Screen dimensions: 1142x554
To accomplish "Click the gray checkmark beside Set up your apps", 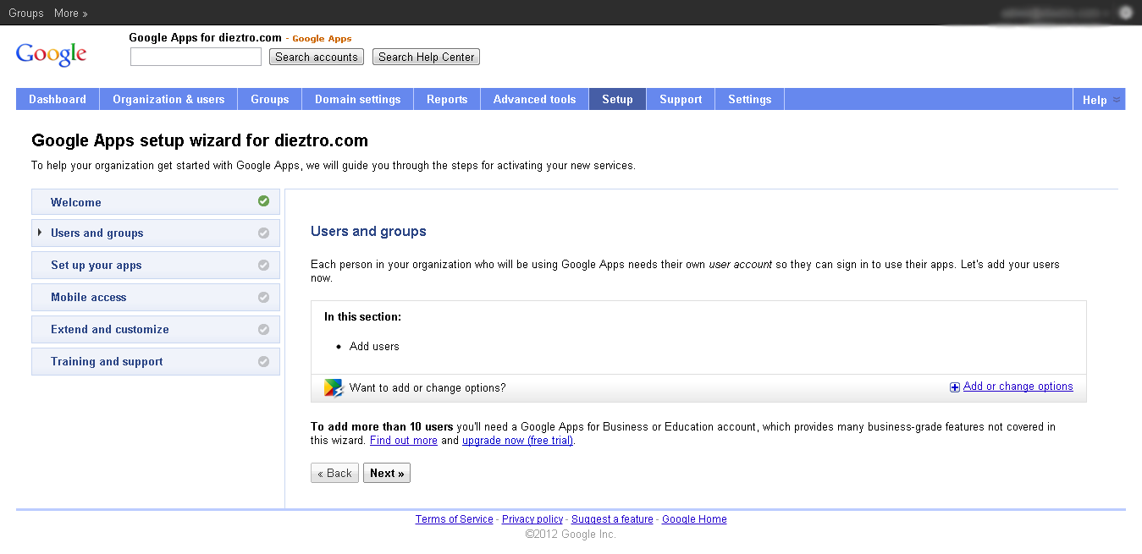I will coord(263,266).
